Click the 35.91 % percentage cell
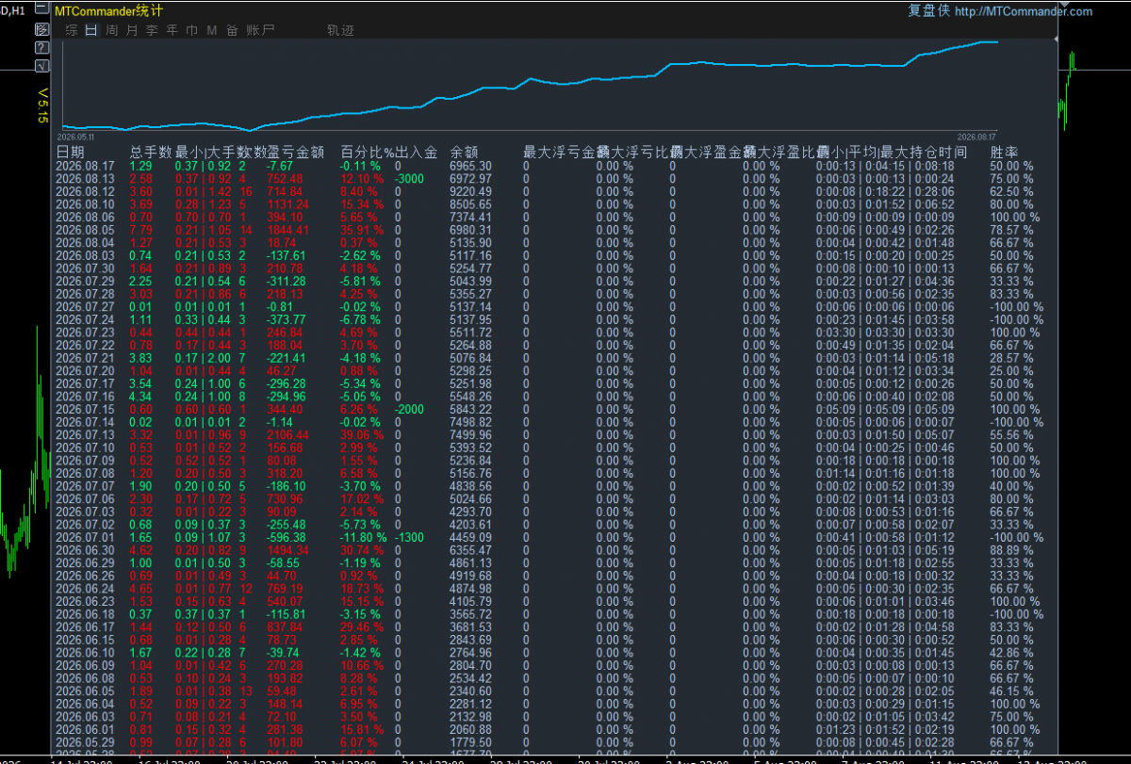This screenshot has height=764, width=1131. coord(363,230)
